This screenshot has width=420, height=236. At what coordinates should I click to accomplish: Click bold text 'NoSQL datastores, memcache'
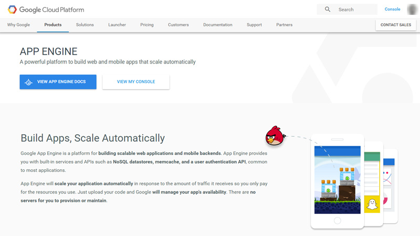(146, 162)
